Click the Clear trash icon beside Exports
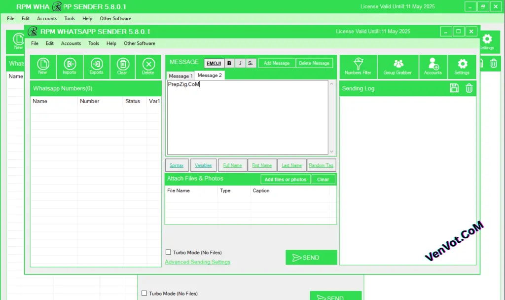This screenshot has width=505, height=300. pos(122,67)
